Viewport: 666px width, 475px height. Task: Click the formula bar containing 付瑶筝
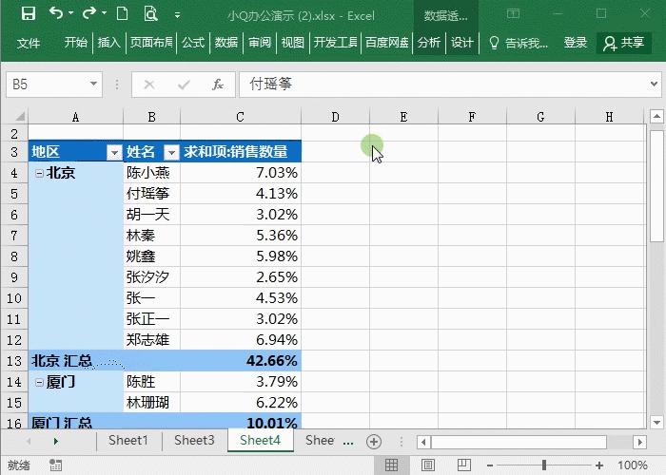click(444, 85)
